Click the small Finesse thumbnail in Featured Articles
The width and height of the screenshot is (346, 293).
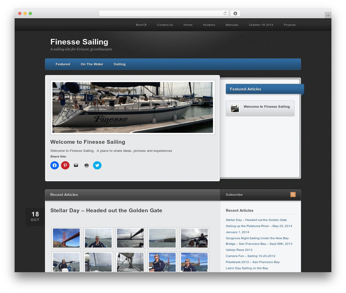tap(235, 108)
